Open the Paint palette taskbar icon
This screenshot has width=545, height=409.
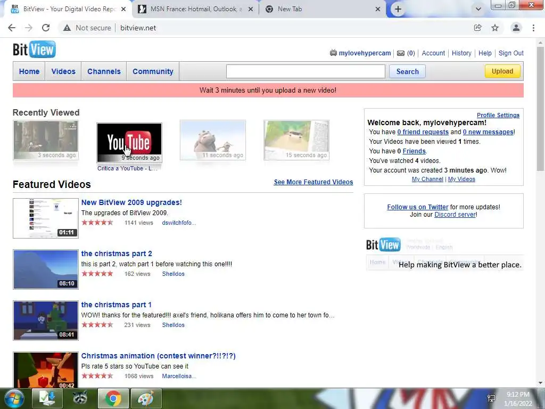click(x=146, y=398)
